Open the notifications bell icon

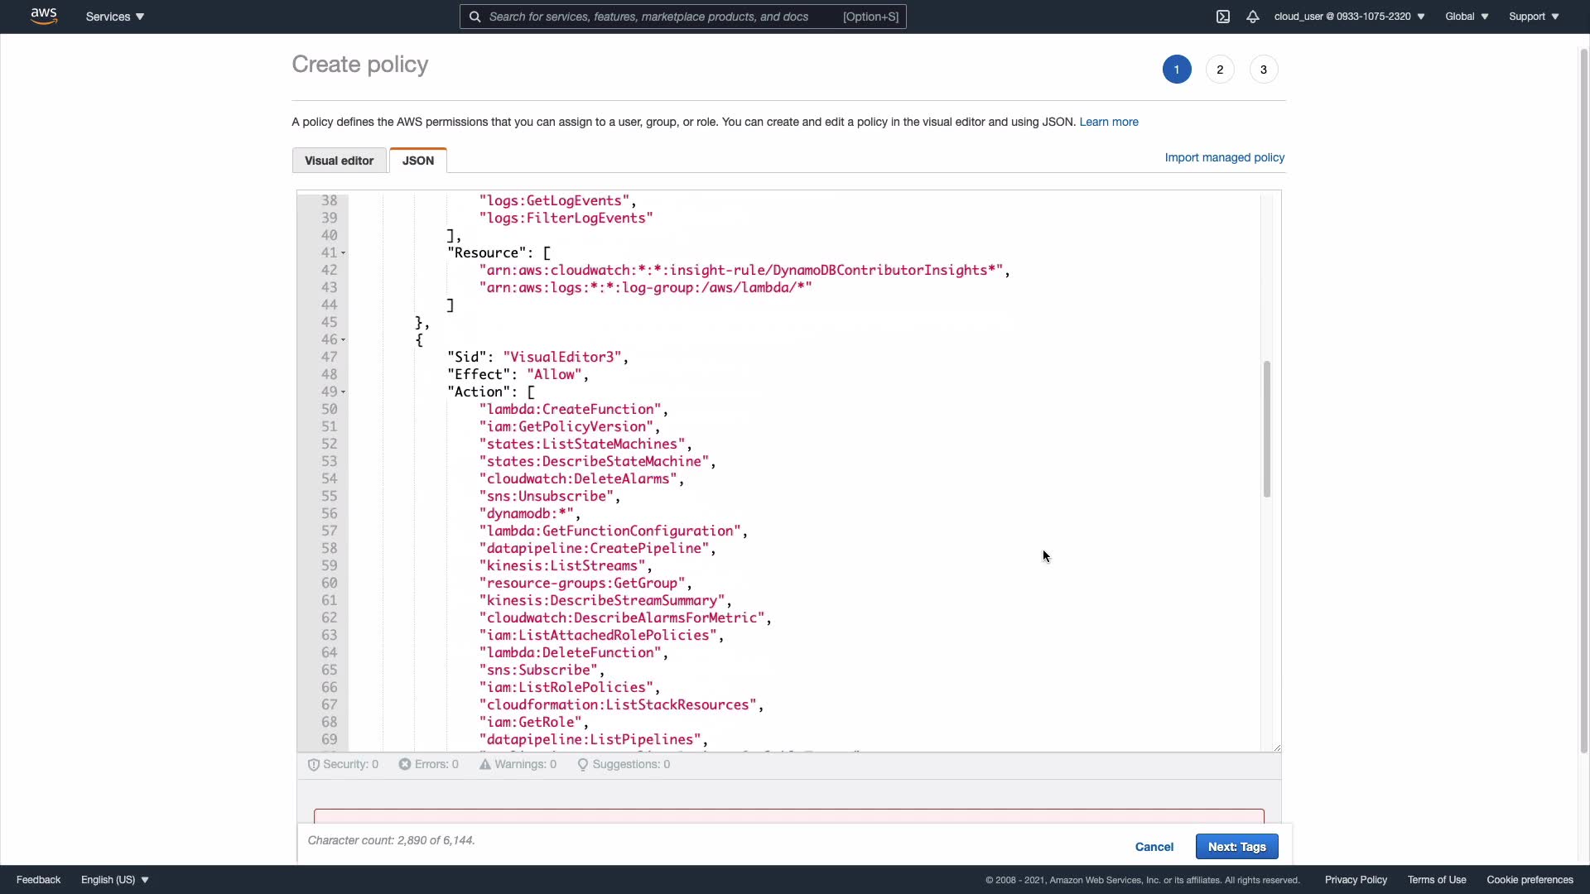tap(1253, 17)
